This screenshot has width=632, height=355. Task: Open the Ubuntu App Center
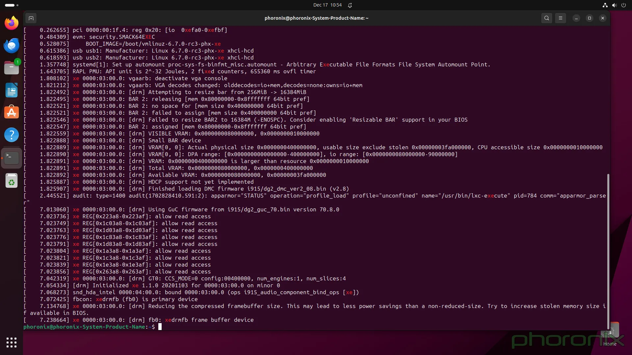[12, 112]
